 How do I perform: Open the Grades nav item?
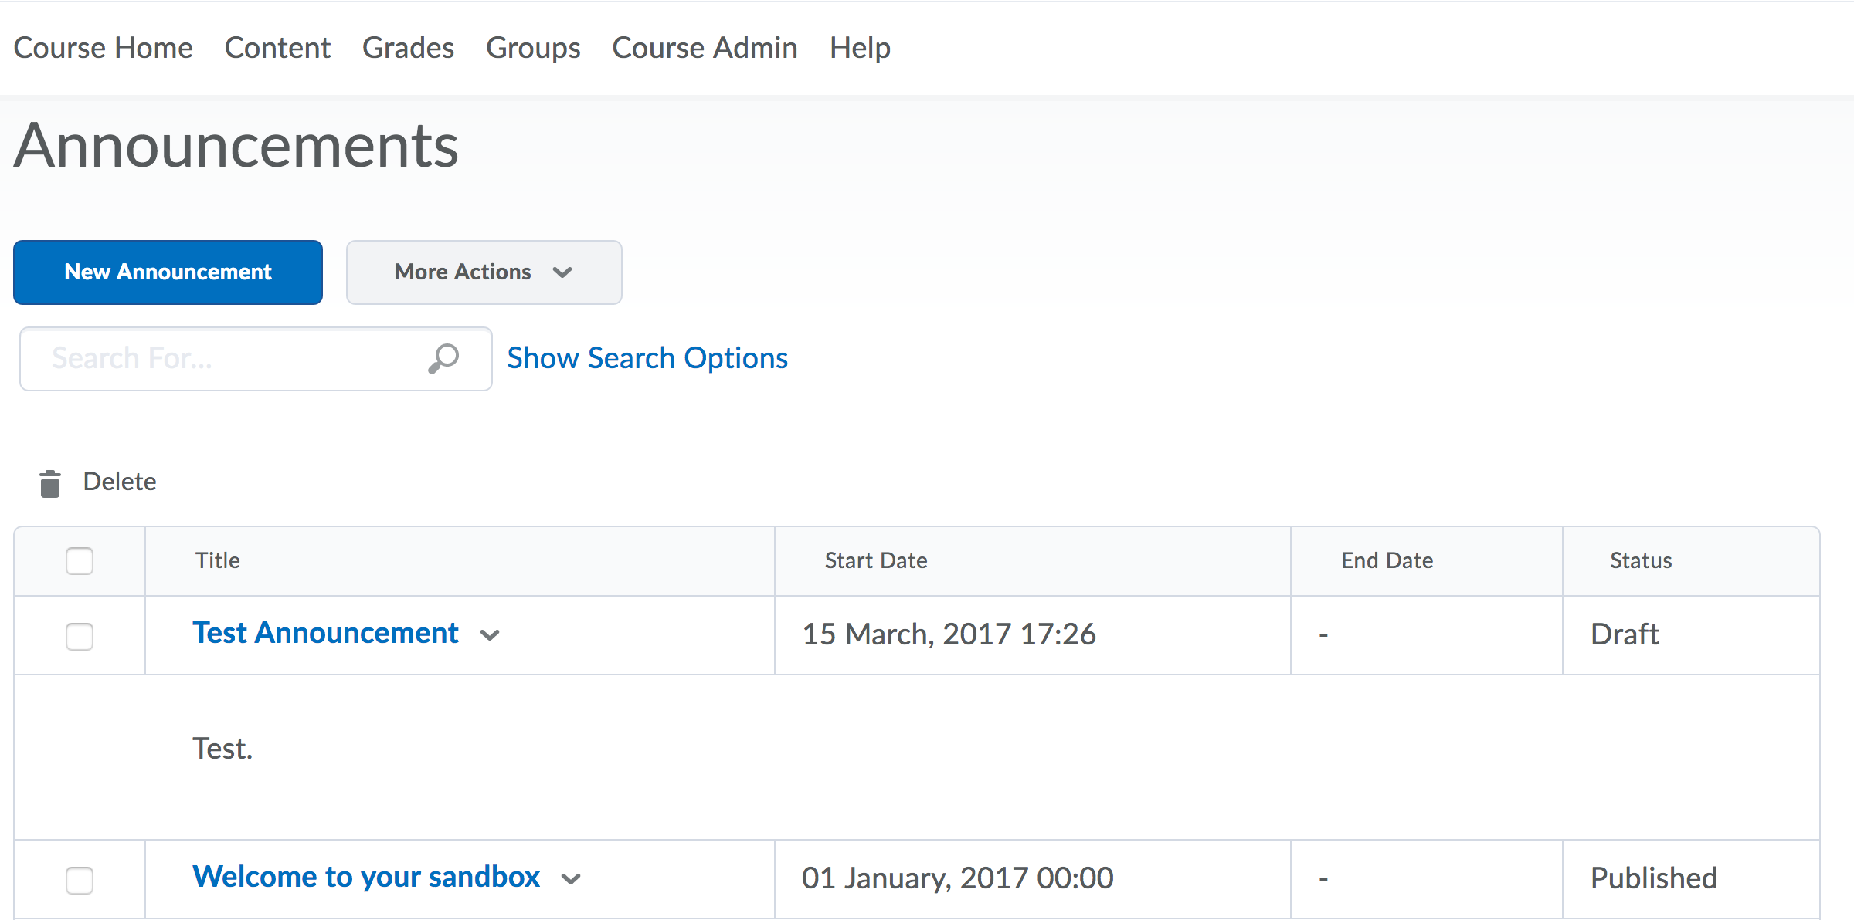(x=408, y=48)
